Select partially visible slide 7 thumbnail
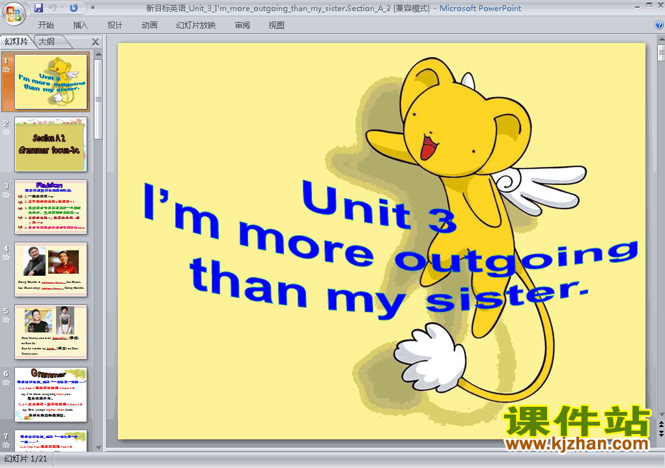Image resolution: width=665 pixels, height=468 pixels. [51, 441]
